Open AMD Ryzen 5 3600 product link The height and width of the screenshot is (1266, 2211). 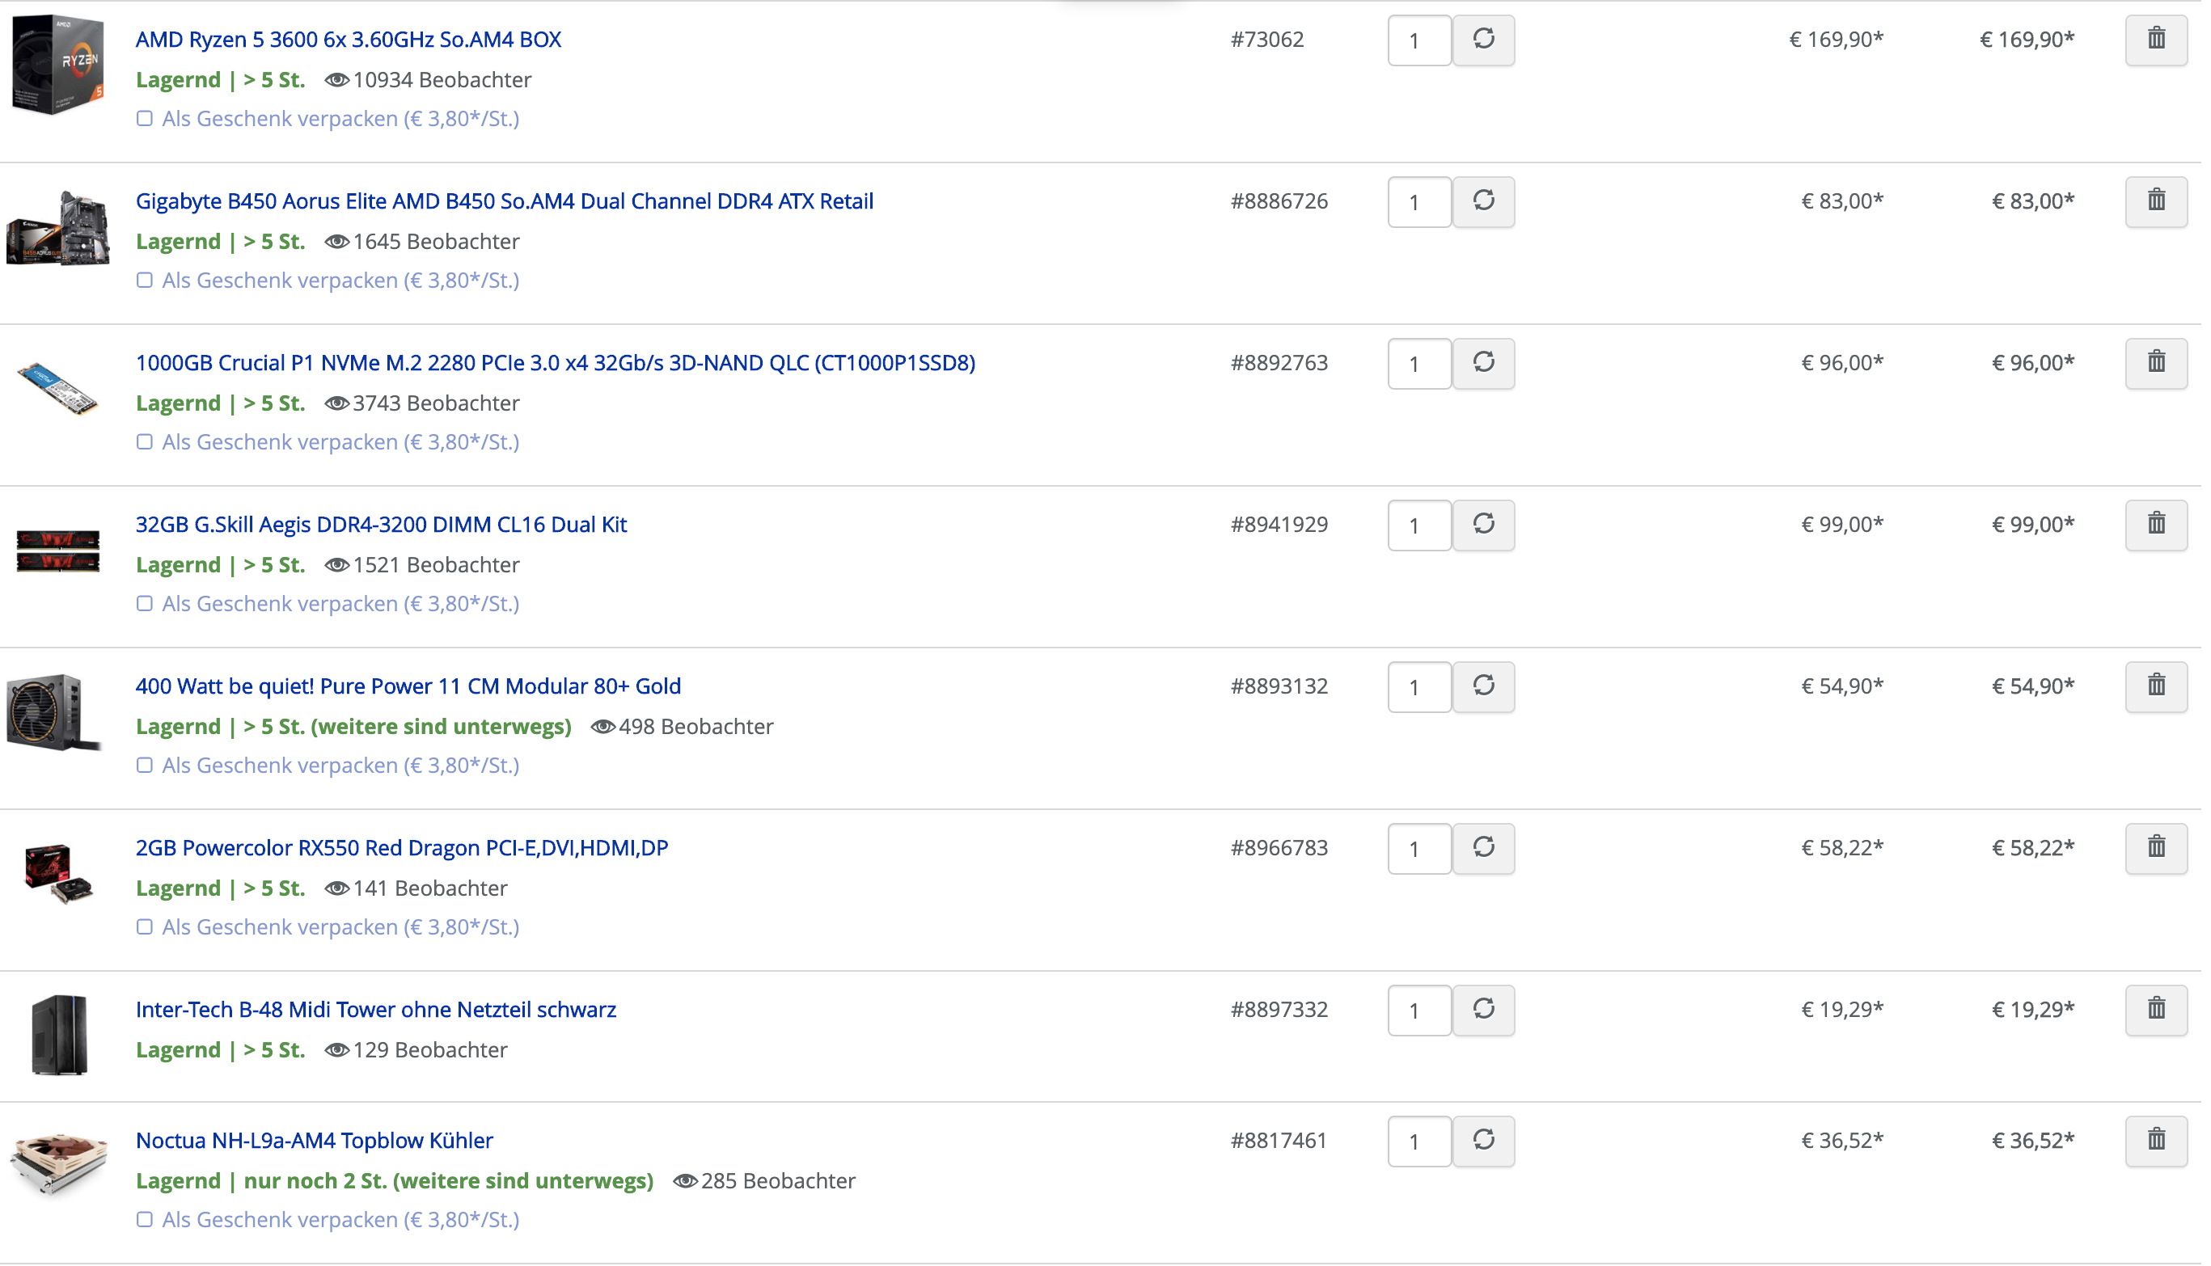(349, 40)
